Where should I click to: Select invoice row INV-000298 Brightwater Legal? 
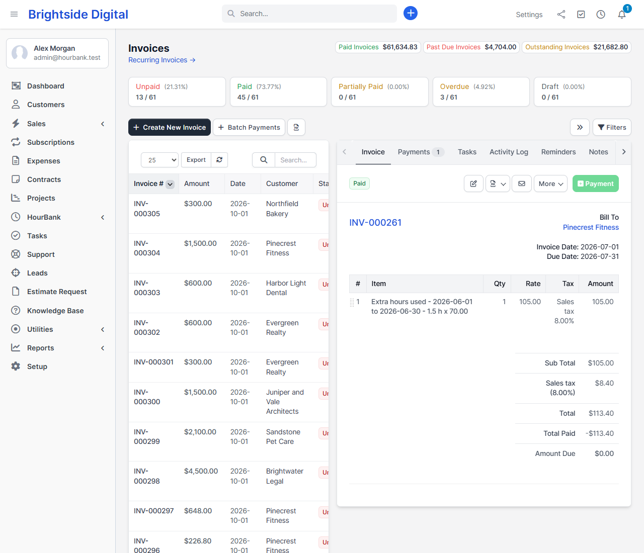pyautogui.click(x=228, y=481)
